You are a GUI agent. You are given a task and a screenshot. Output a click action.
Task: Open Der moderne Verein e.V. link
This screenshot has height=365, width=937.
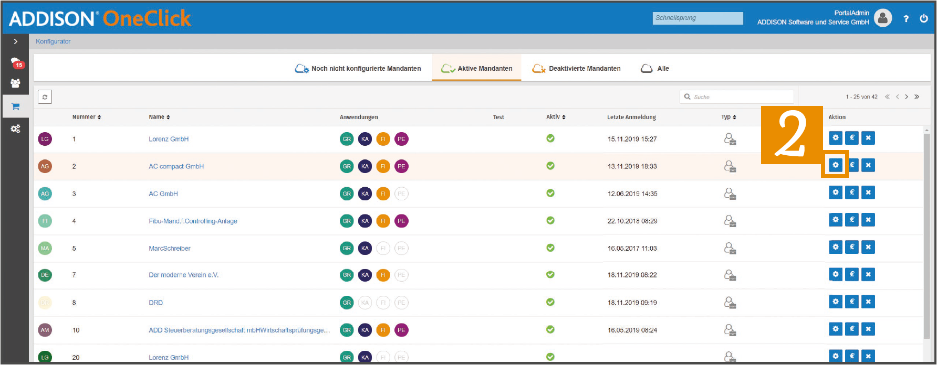click(183, 275)
